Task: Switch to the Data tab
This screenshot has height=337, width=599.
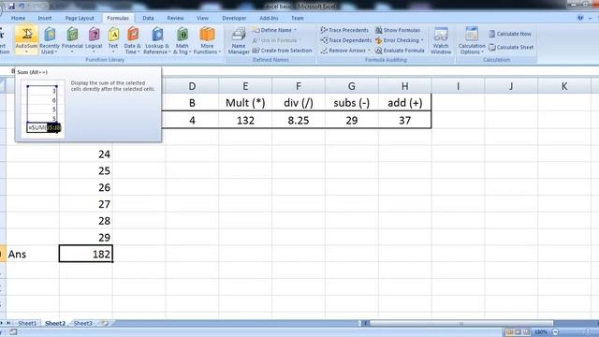Action: (x=148, y=18)
